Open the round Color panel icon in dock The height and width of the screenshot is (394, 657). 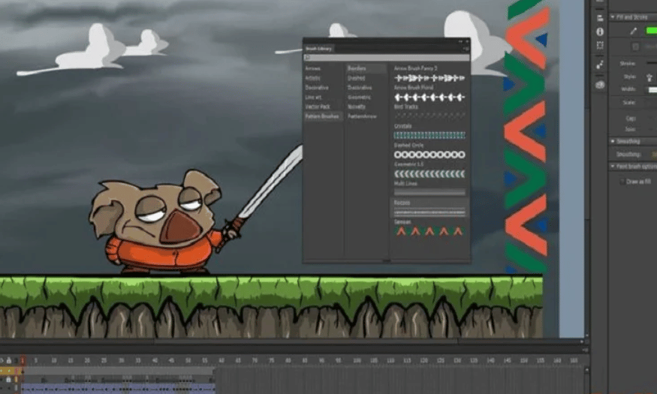coord(600,85)
